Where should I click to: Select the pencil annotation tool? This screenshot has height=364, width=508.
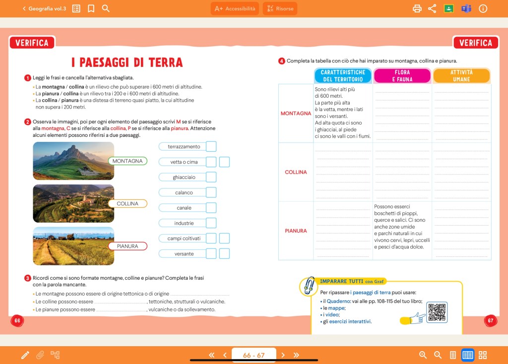[x=25, y=355]
